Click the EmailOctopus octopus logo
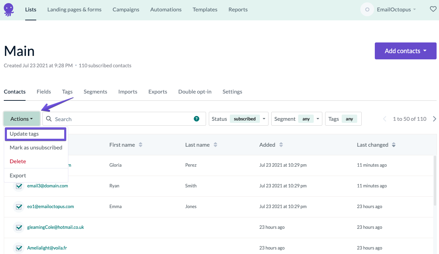Viewport: 439px width, 254px height. tap(9, 9)
